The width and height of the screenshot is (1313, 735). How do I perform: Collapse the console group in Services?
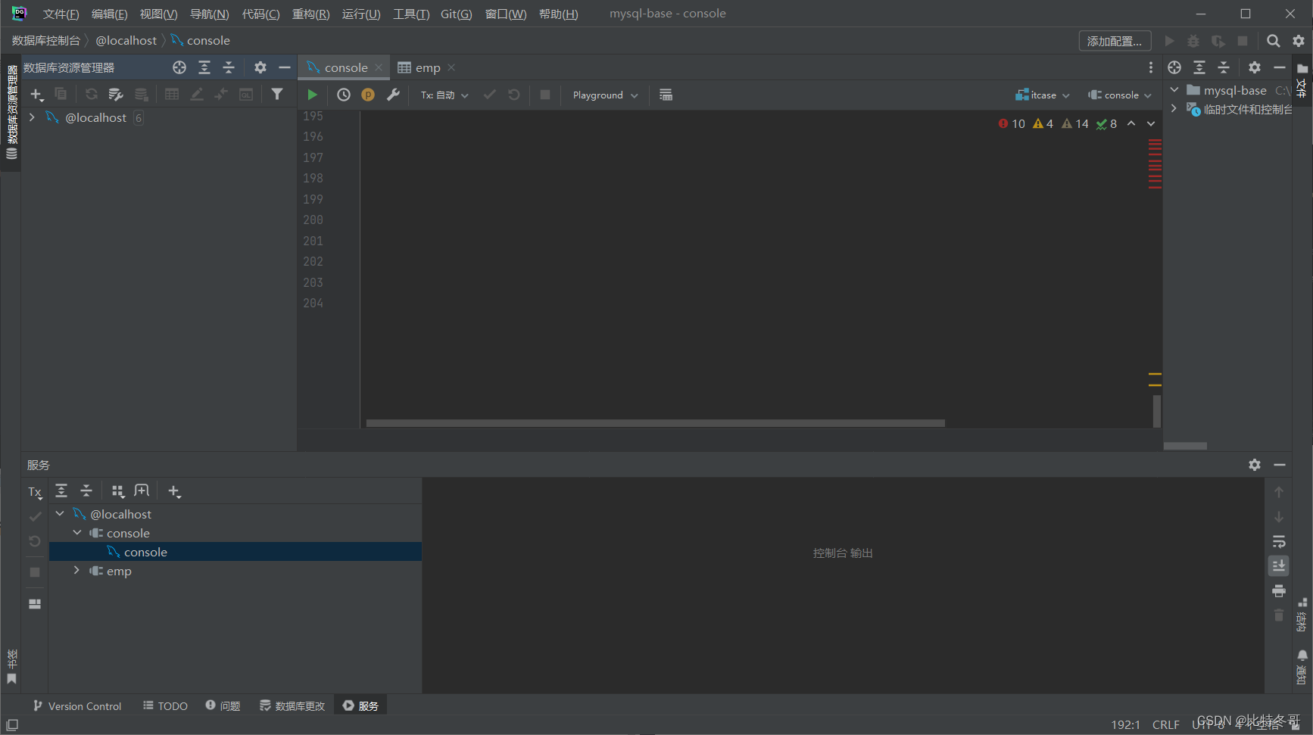pyautogui.click(x=77, y=532)
